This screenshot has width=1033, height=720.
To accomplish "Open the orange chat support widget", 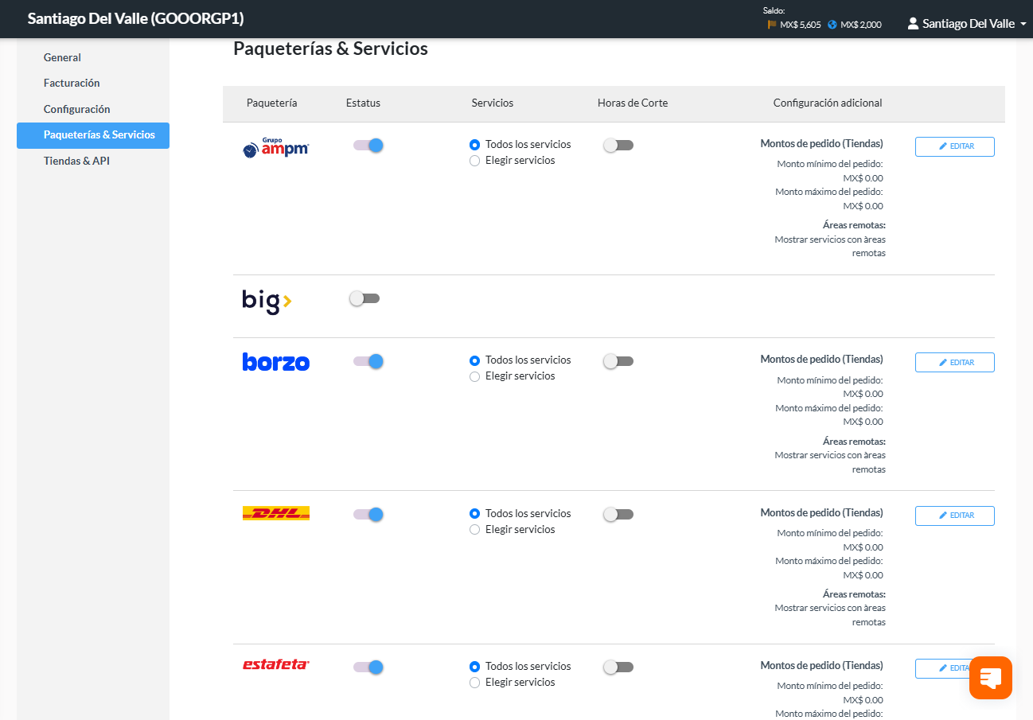I will point(990,678).
